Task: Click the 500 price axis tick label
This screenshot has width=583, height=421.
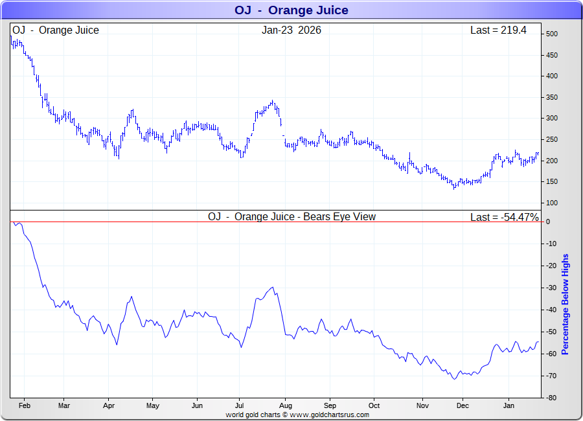Action: point(552,34)
